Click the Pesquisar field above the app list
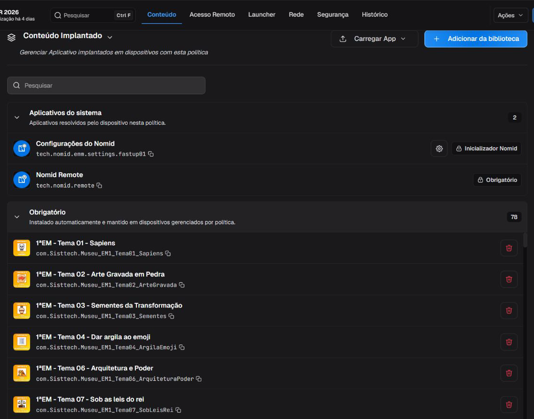 106,85
